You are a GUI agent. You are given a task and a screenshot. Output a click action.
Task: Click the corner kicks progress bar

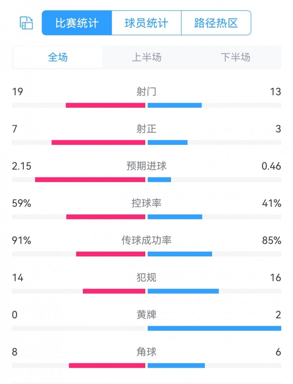(146, 365)
